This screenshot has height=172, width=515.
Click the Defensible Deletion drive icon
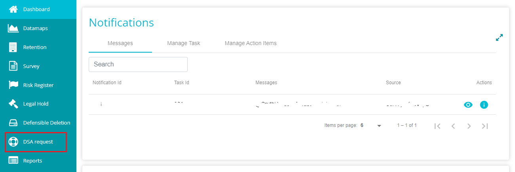13,123
